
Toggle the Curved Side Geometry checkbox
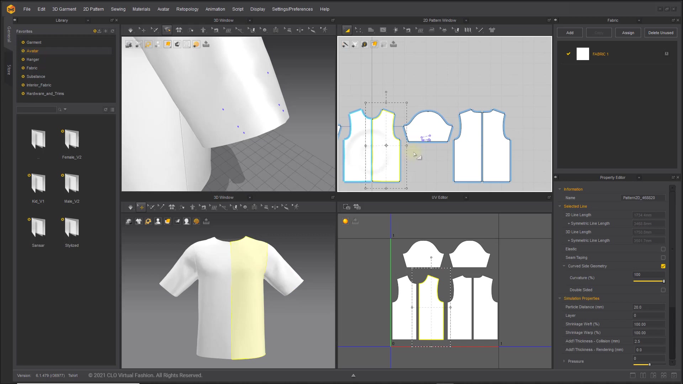coord(663,266)
